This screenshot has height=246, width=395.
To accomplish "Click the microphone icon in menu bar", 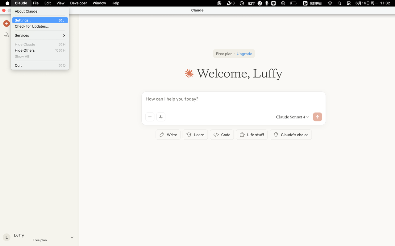I will point(267,3).
